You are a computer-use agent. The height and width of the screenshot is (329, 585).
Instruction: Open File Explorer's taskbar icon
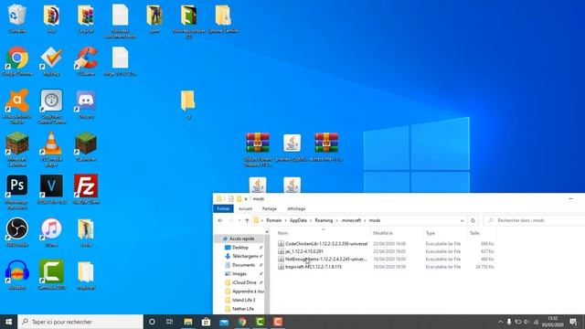point(188,322)
